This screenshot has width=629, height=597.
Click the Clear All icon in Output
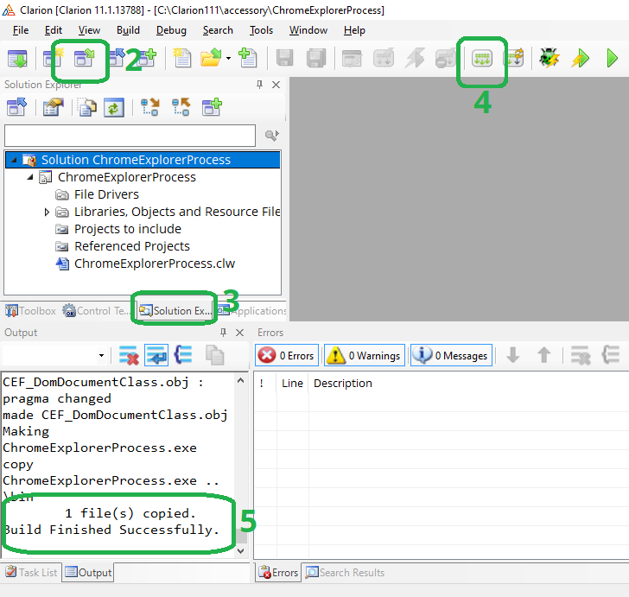point(129,355)
